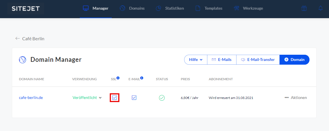
Task: Open the gift icon in header
Action: pos(304,9)
